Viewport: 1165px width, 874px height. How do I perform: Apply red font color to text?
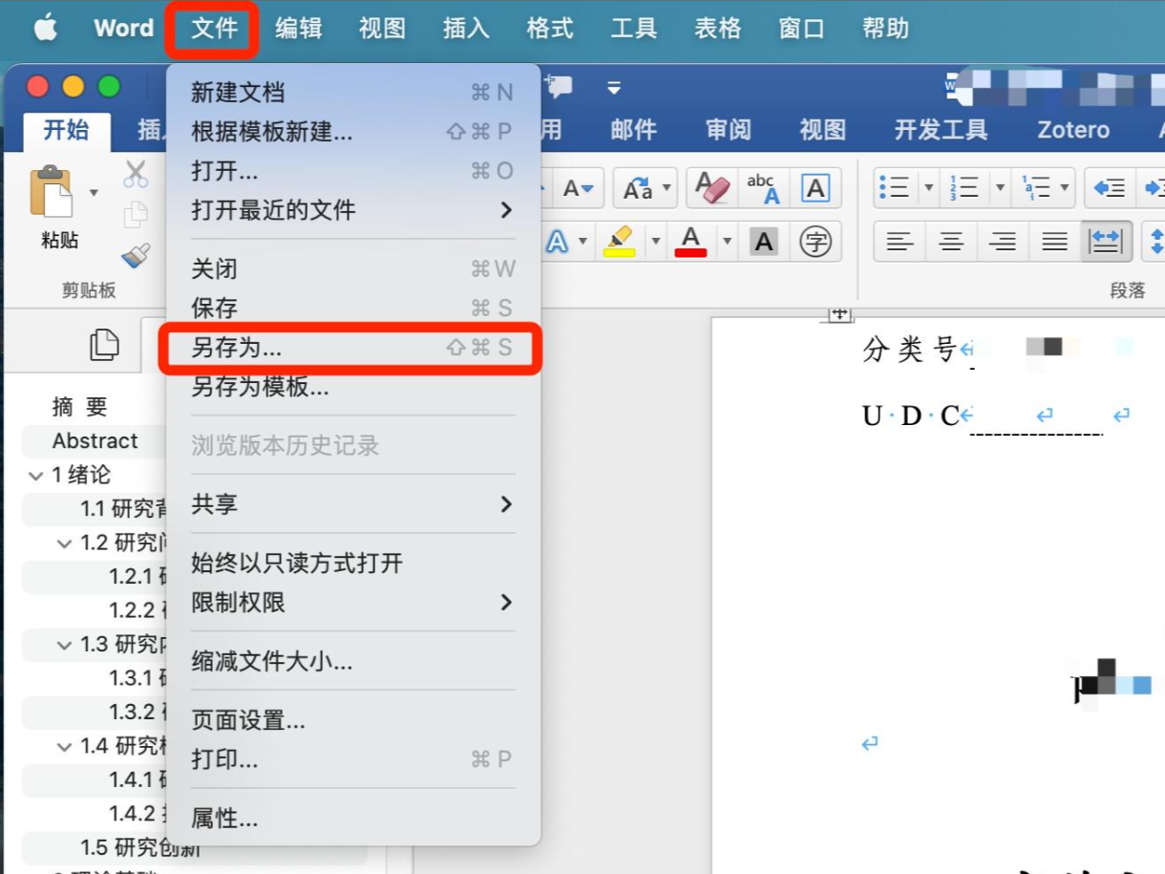[691, 241]
